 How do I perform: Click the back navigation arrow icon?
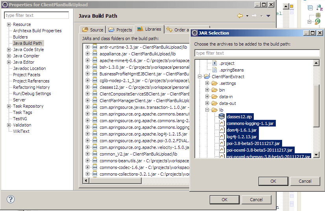(240, 16)
